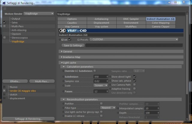Click target icon beside sketch setting
The height and width of the screenshot is (124, 192).
[4, 94]
